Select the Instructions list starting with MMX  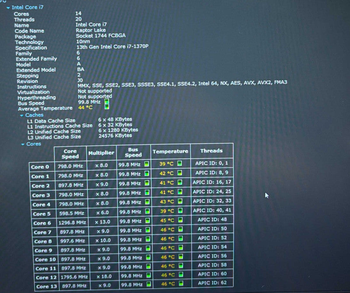182,84
